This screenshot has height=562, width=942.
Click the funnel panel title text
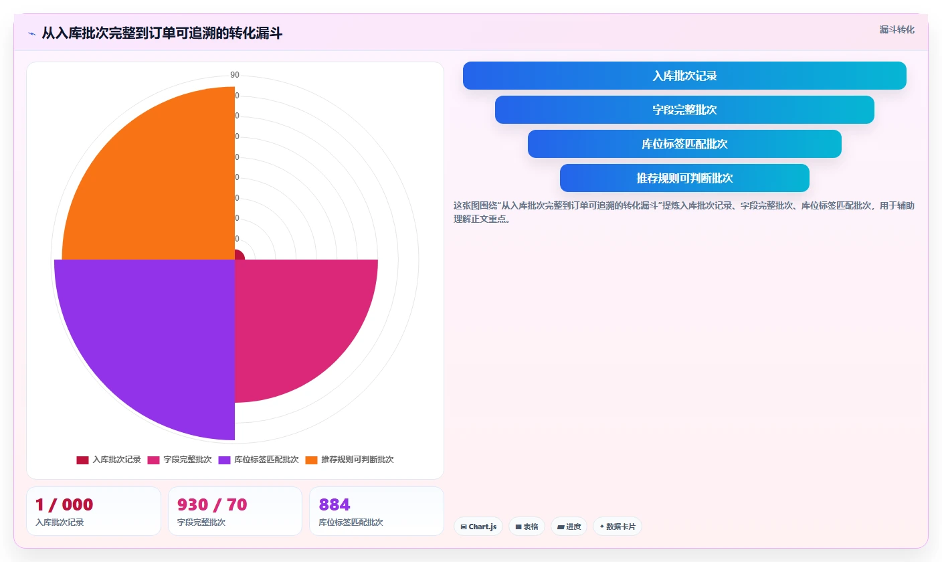[162, 33]
